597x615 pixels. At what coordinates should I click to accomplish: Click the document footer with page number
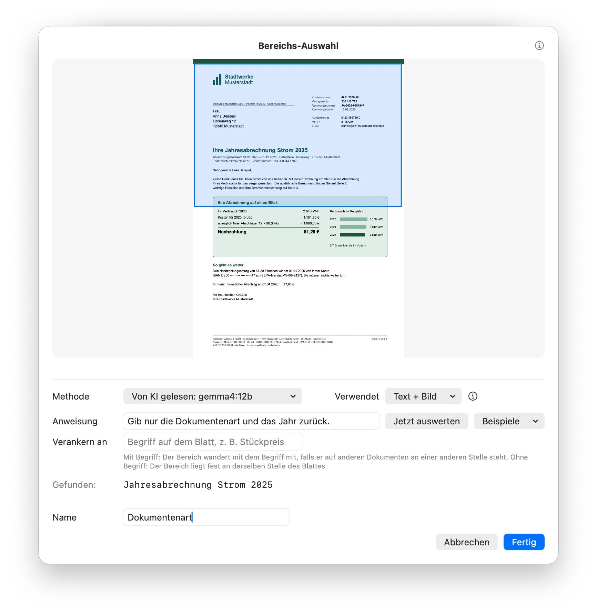300,342
